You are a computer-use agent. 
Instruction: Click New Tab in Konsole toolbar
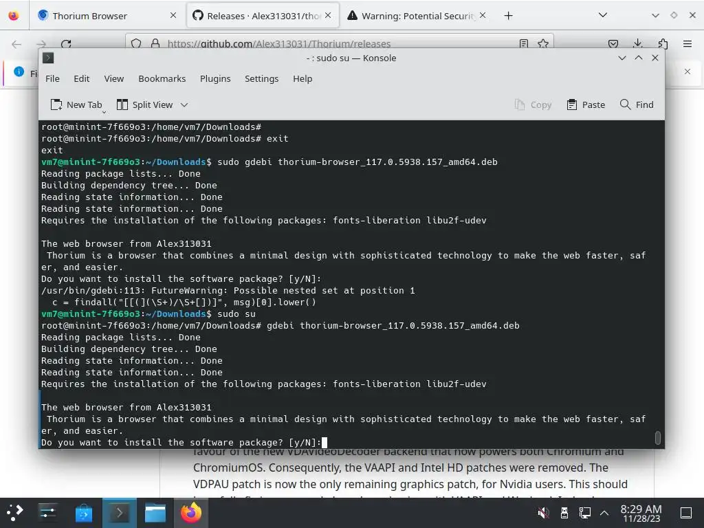(76, 104)
